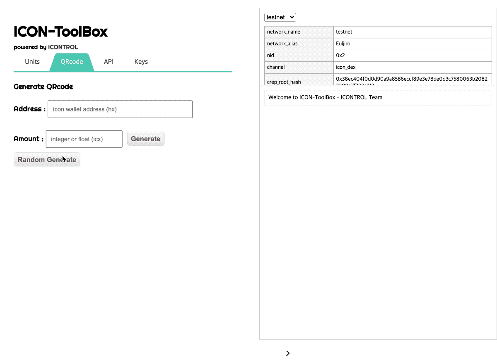Screen dimensions: 497x361
Task: Click the Euljiro value cell
Action: [x=412, y=43]
